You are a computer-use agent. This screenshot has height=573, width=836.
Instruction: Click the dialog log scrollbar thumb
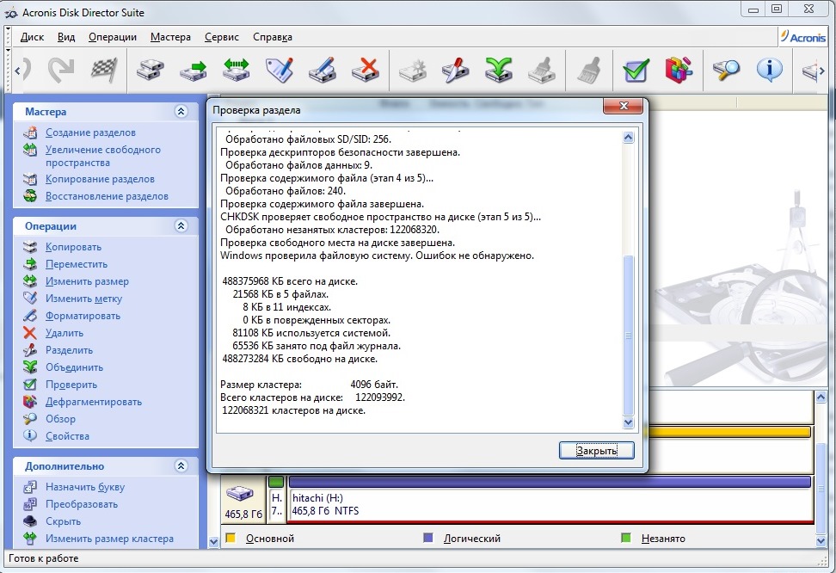(x=628, y=335)
